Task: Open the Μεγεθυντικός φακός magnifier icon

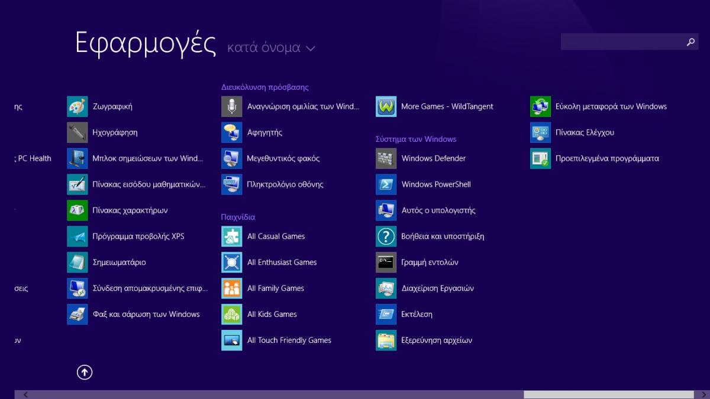Action: click(x=232, y=158)
